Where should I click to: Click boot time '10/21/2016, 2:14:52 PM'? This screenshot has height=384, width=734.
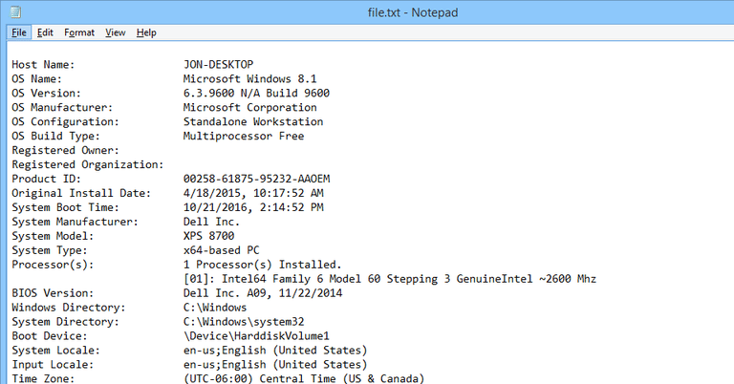click(x=253, y=207)
